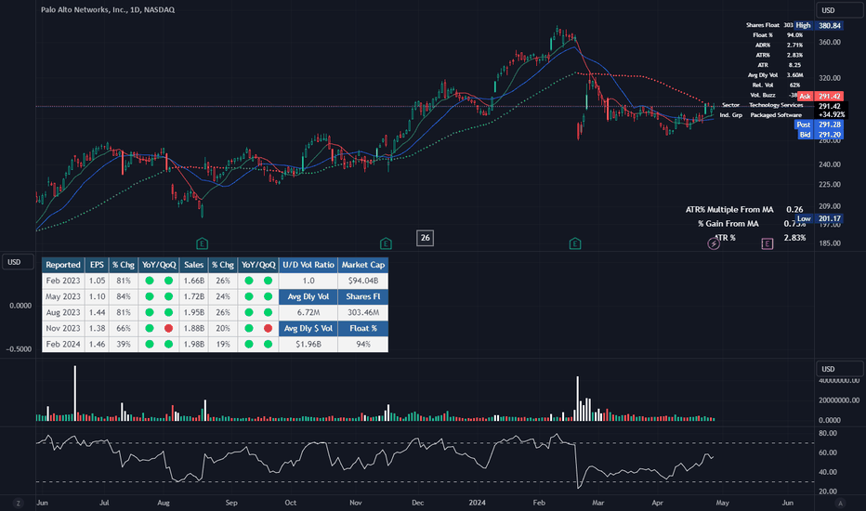Click the green earnings marker between Aug and Sep

click(203, 243)
